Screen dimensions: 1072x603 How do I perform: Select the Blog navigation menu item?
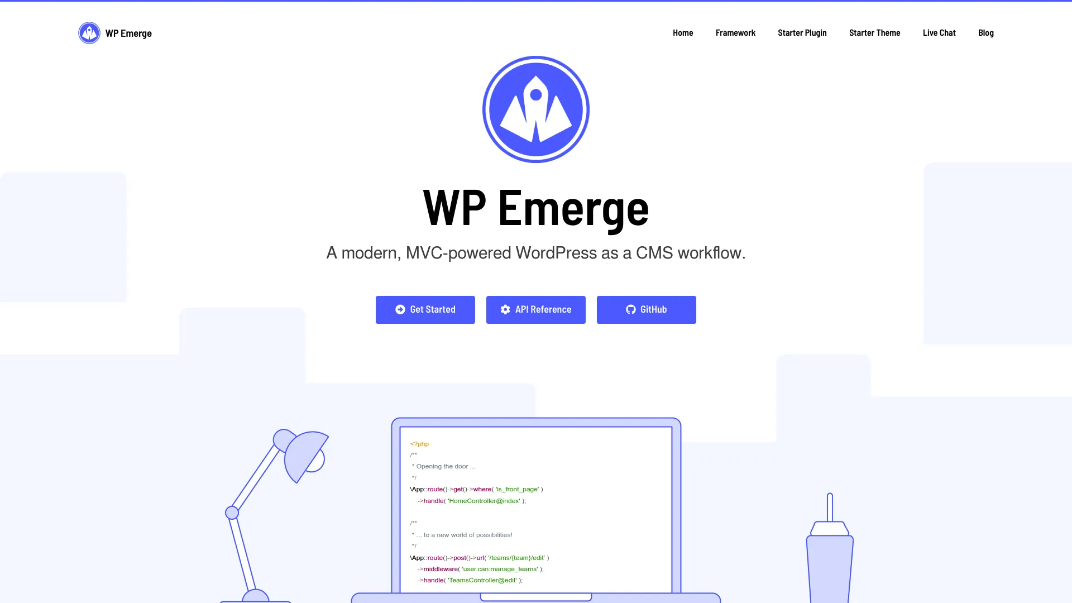[x=986, y=32]
